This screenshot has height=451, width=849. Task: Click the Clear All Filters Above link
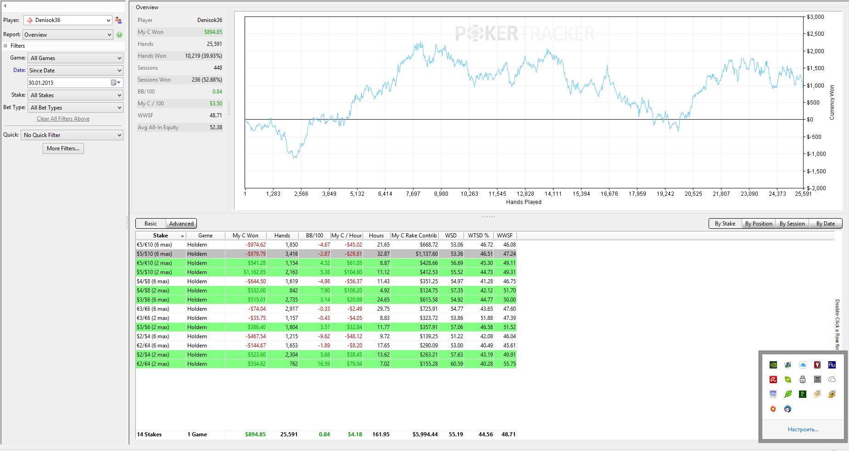63,119
